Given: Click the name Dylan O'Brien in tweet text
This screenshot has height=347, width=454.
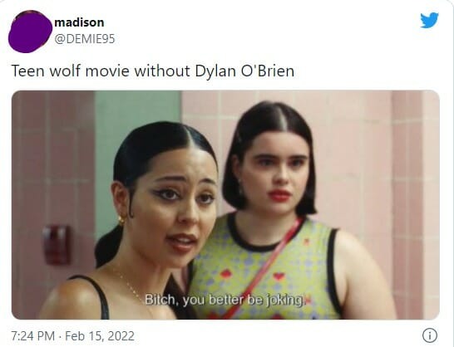Looking at the screenshot, I should coord(244,71).
